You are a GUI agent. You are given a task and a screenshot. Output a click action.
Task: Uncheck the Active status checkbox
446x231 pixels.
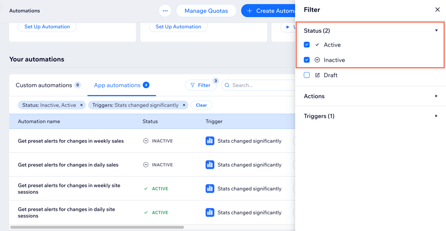point(307,45)
